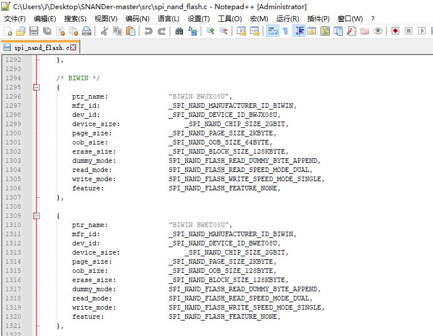Collapse the code block at line 1309
This screenshot has width=433, height=336.
pos(37,216)
